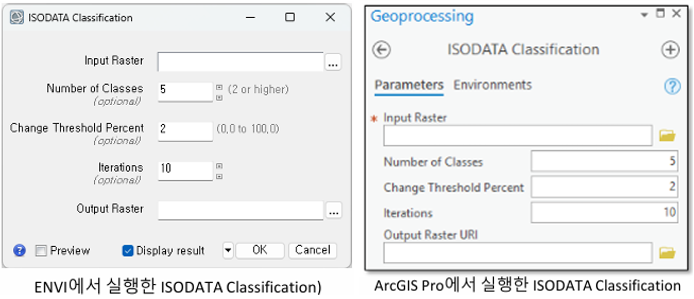Browse for Input Raster in ENVI dialog
Image resolution: width=694 pixels, height=299 pixels.
point(333,63)
